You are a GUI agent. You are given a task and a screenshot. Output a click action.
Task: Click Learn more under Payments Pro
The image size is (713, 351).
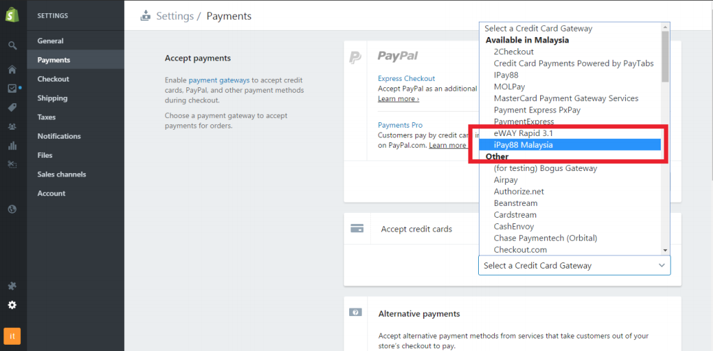coord(448,145)
